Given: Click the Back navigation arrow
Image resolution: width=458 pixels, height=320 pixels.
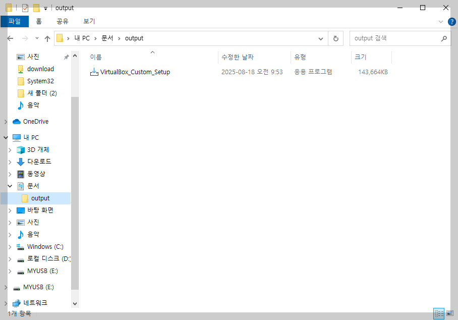Looking at the screenshot, I should tap(10, 38).
